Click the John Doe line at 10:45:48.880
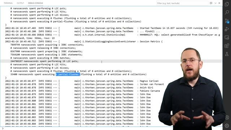The image size is (231, 130). tap(78, 101)
